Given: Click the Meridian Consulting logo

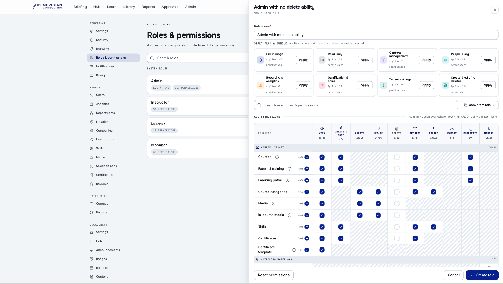Looking at the screenshot, I should point(47,7).
